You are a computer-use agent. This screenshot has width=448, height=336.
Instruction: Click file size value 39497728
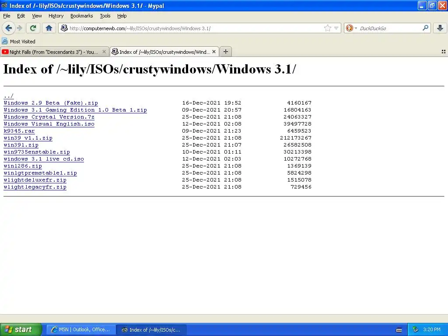[297, 124]
